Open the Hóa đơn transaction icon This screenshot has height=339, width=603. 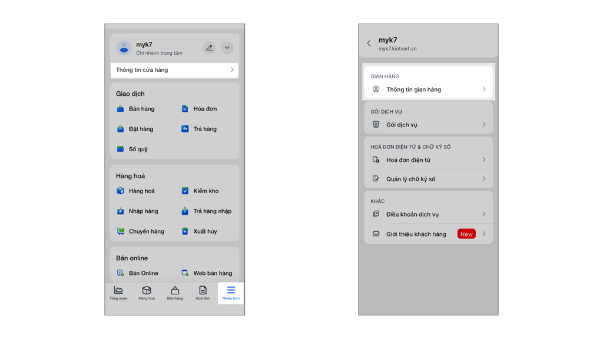(185, 109)
